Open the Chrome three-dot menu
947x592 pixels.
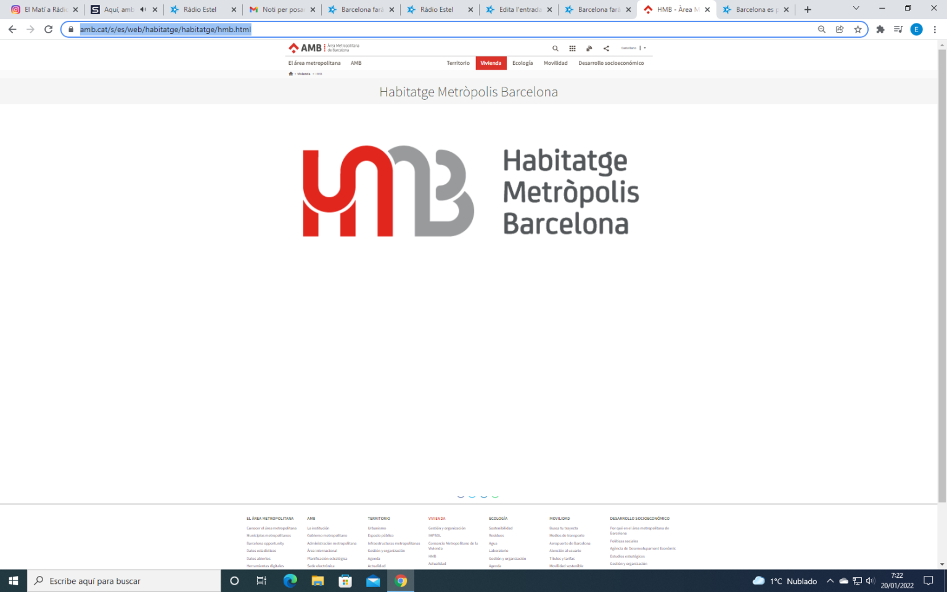click(x=935, y=29)
